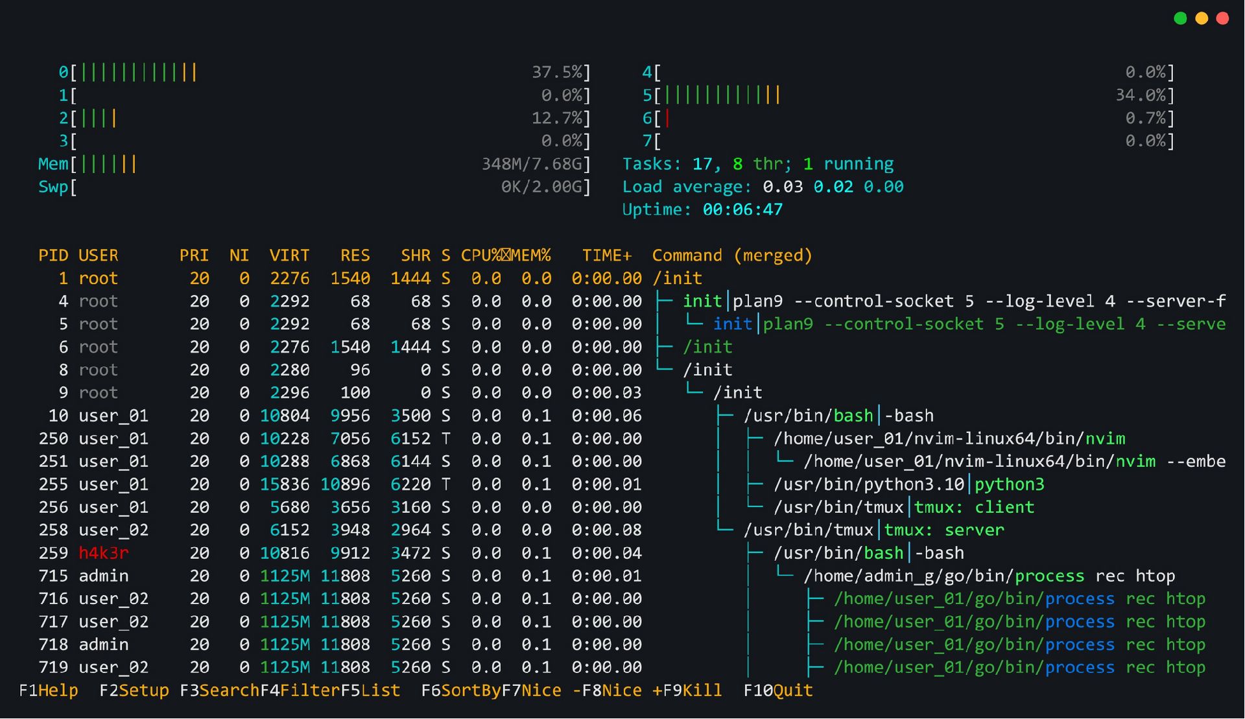Sort by the PID column header

point(53,255)
